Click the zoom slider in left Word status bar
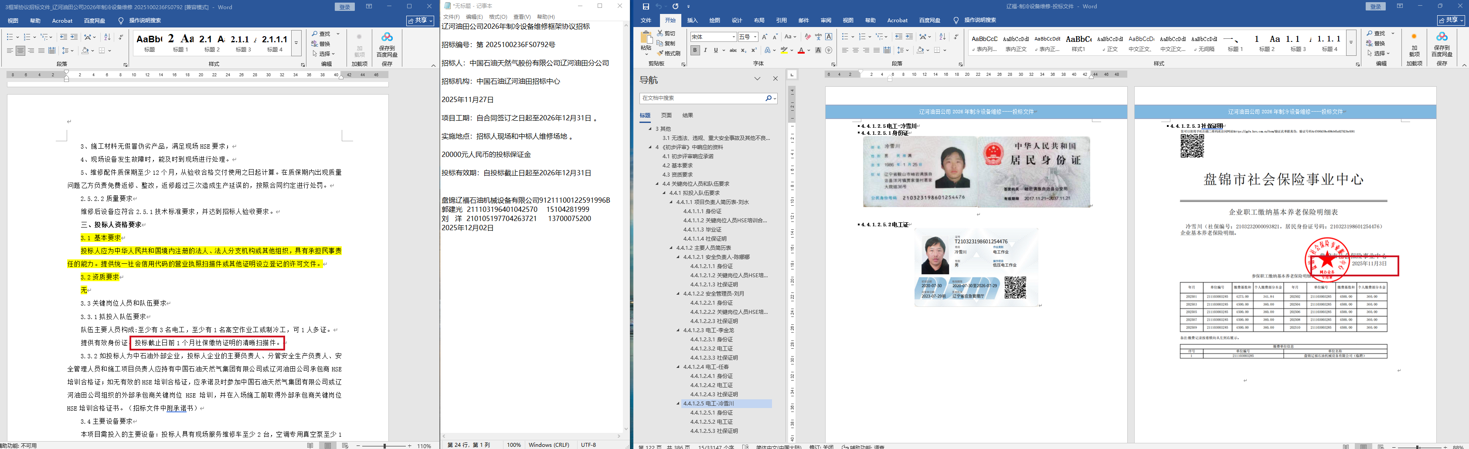 click(385, 446)
